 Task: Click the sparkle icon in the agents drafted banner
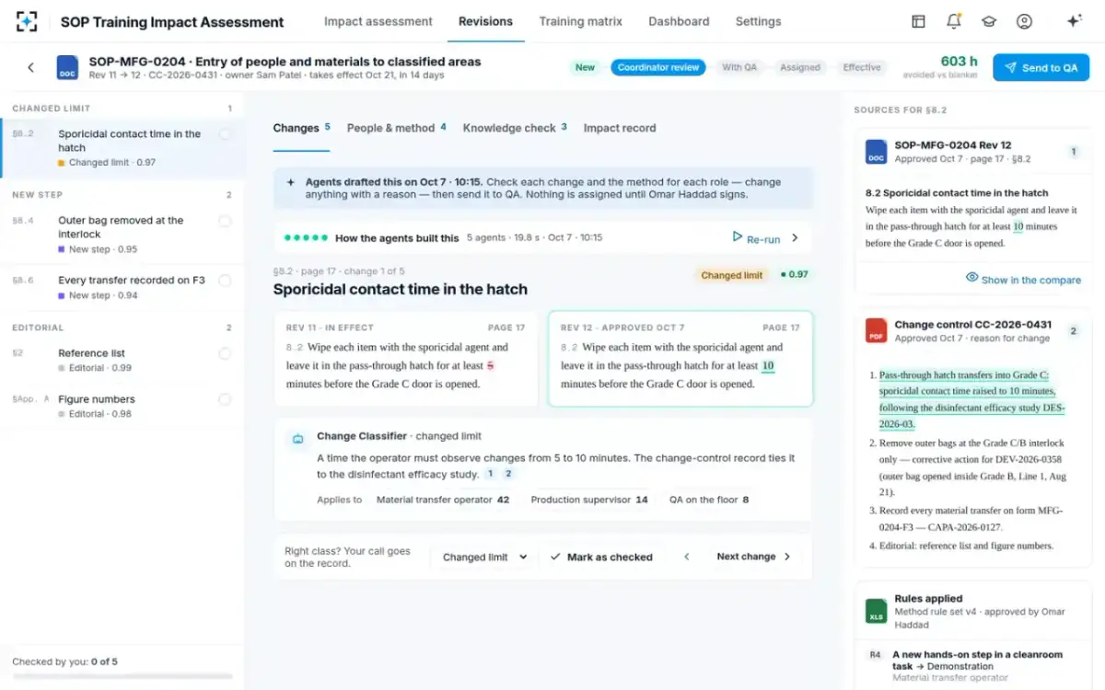coord(291,182)
